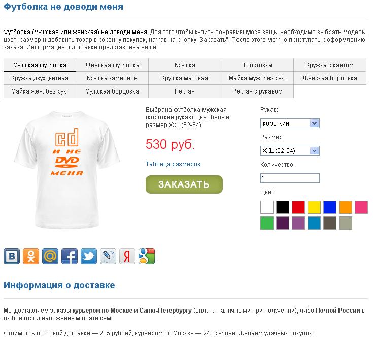Screen dimensions: 373x341
Task: Open the Реглан с рукавом tab
Action: click(257, 91)
